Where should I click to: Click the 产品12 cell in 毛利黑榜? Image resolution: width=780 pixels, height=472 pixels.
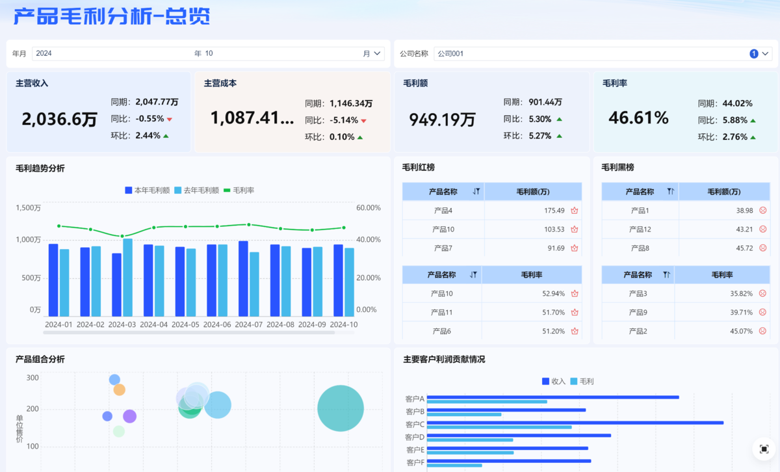(640, 229)
